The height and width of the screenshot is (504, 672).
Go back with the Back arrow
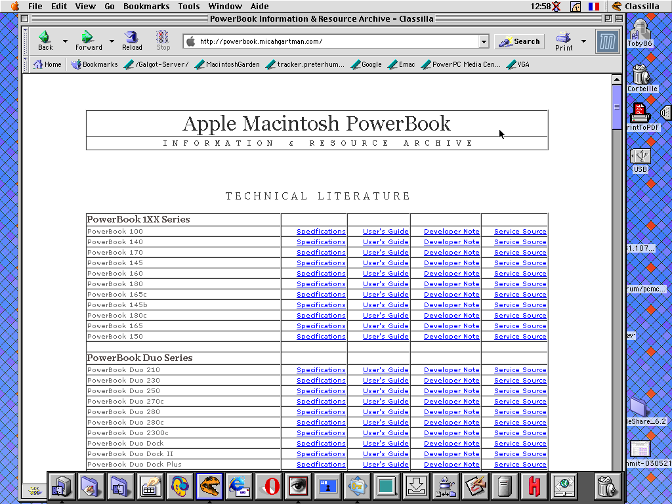pos(45,41)
